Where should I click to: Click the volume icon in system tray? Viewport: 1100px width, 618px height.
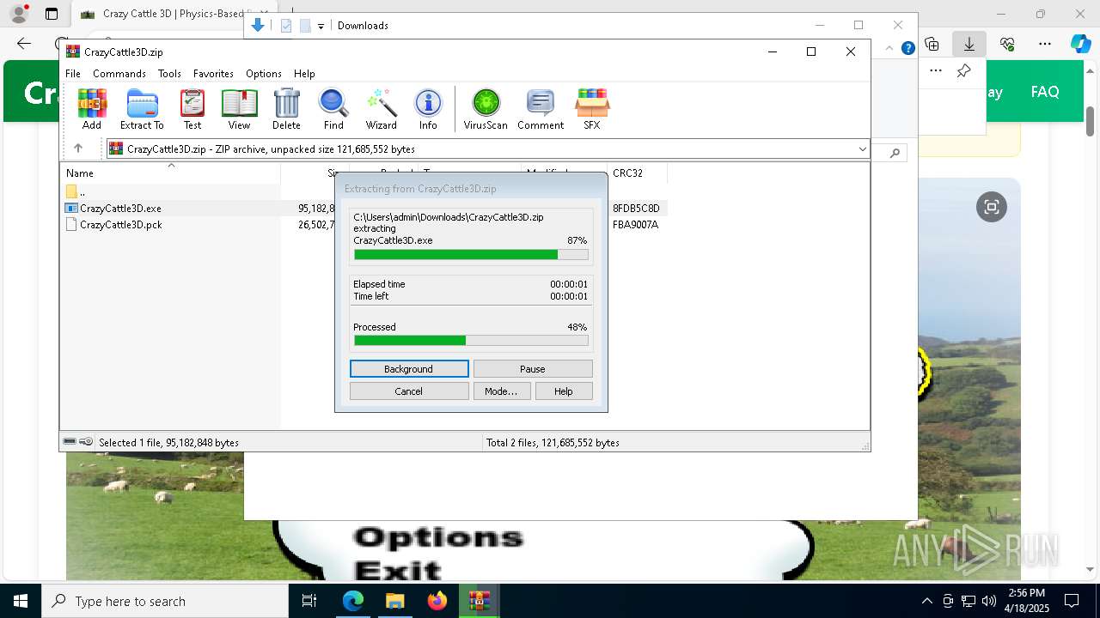(x=989, y=601)
